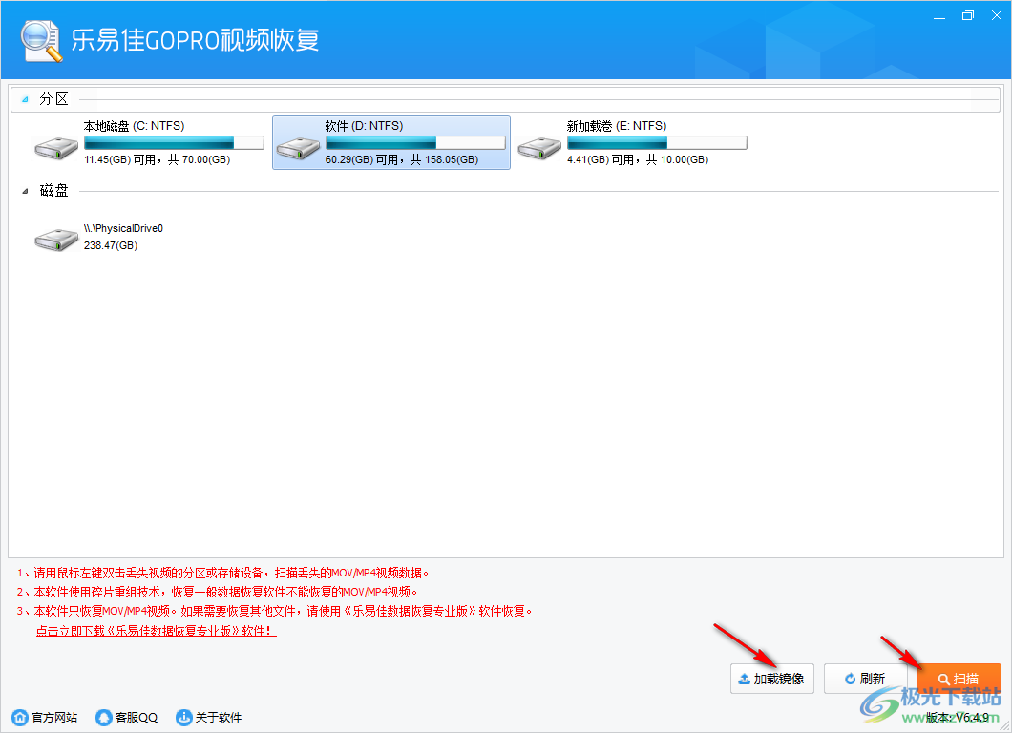Image resolution: width=1012 pixels, height=733 pixels.
Task: Select the PhysicalDrive0 disk icon
Action: 56,240
